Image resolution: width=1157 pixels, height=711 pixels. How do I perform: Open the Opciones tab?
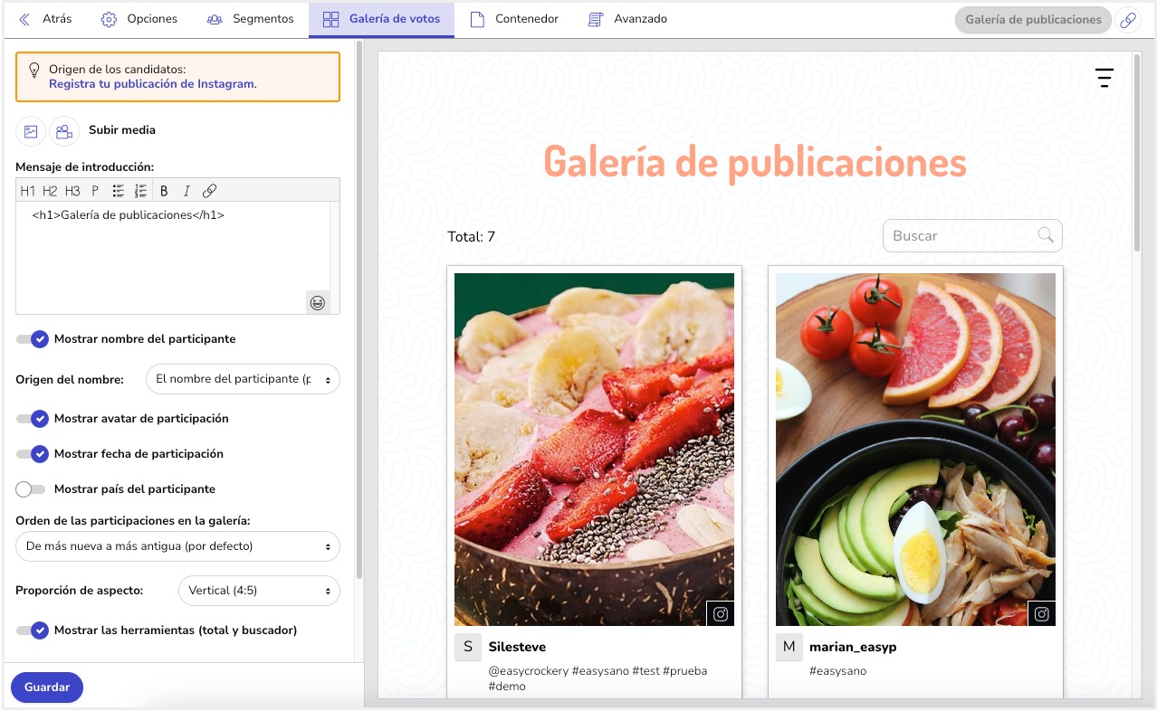point(139,19)
